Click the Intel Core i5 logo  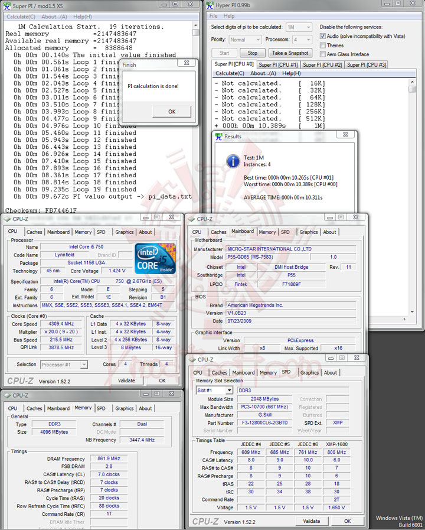(x=155, y=259)
